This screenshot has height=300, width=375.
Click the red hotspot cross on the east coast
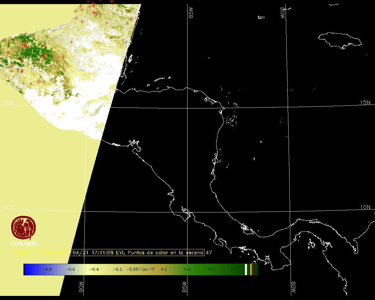(x=131, y=19)
